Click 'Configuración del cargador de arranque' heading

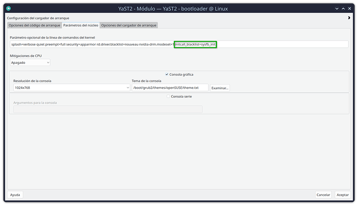tap(38, 18)
